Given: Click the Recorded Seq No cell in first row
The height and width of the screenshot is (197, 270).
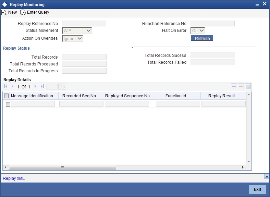Looking at the screenshot, I should tap(81, 104).
